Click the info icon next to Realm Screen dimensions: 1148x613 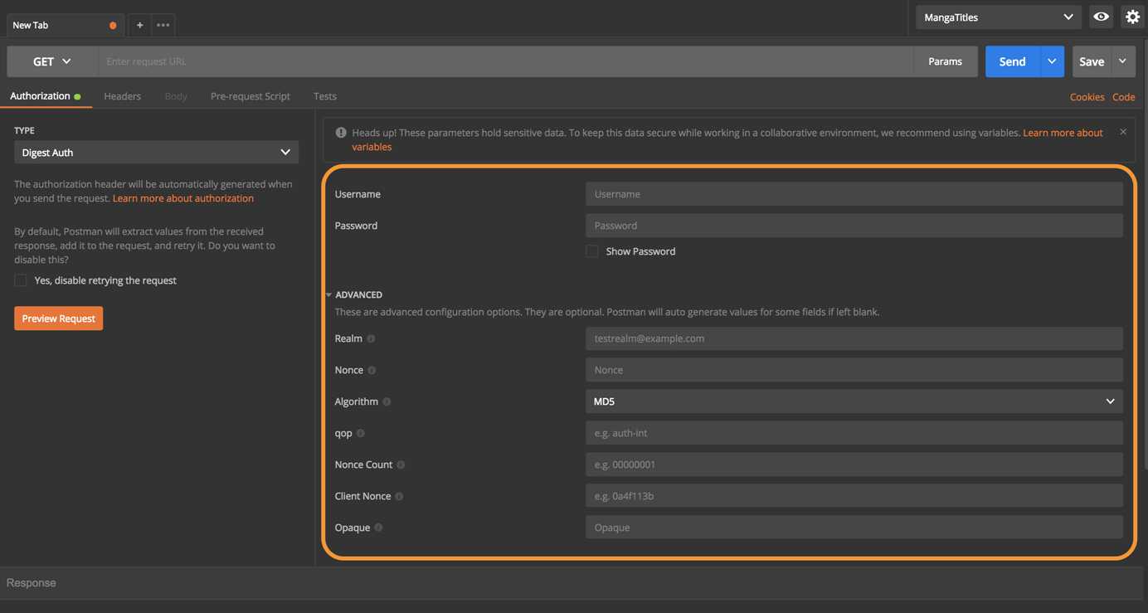click(x=371, y=338)
